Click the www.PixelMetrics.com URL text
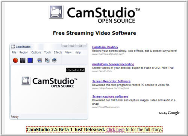 click(x=106, y=107)
